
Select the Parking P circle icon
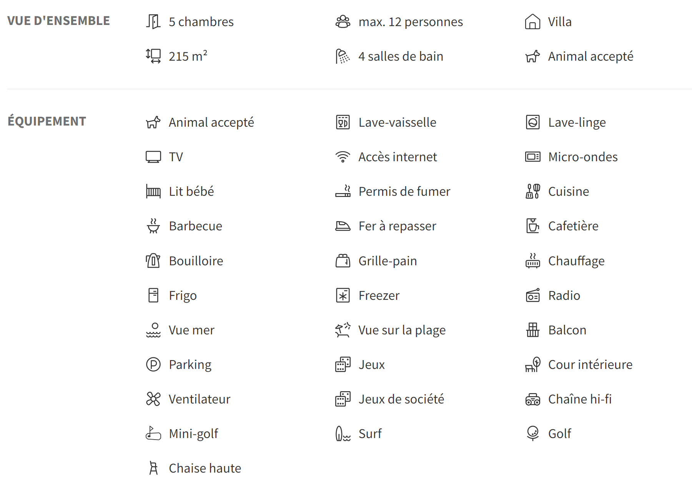[x=153, y=364]
